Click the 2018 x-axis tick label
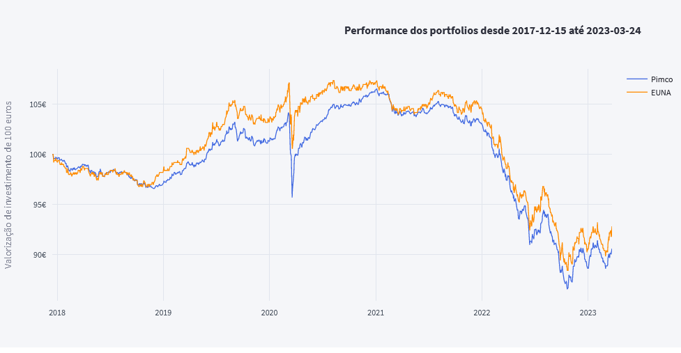Screen dimensions: 681x353 [57, 312]
